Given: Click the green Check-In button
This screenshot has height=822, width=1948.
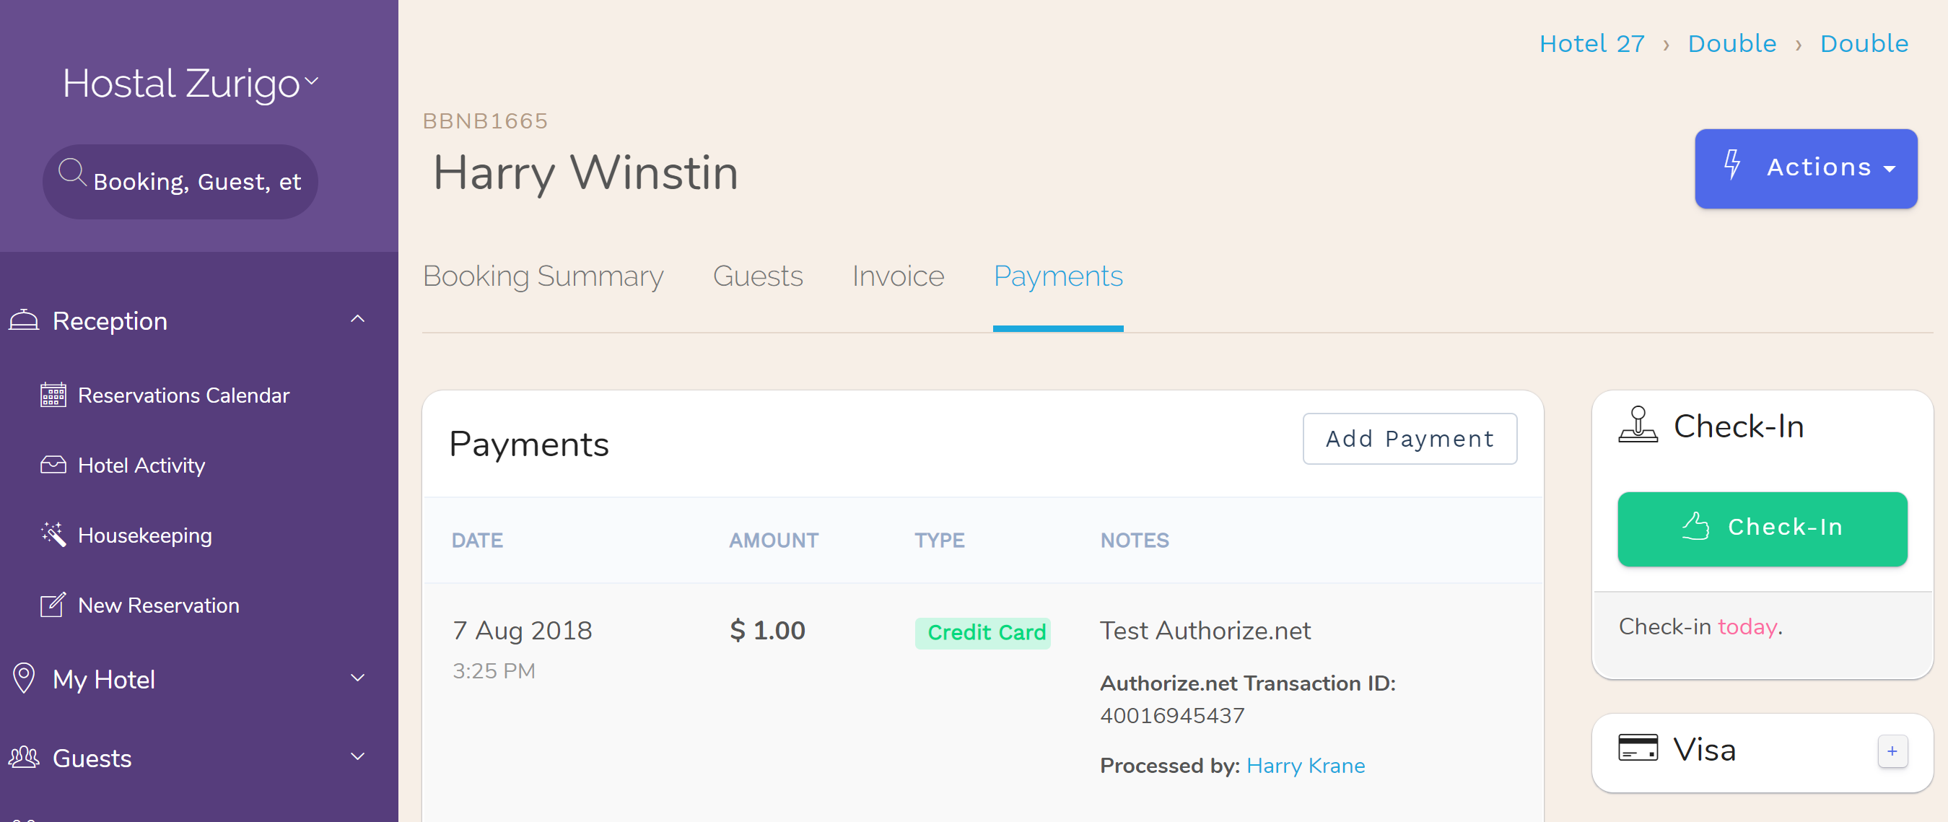Looking at the screenshot, I should [x=1762, y=528].
